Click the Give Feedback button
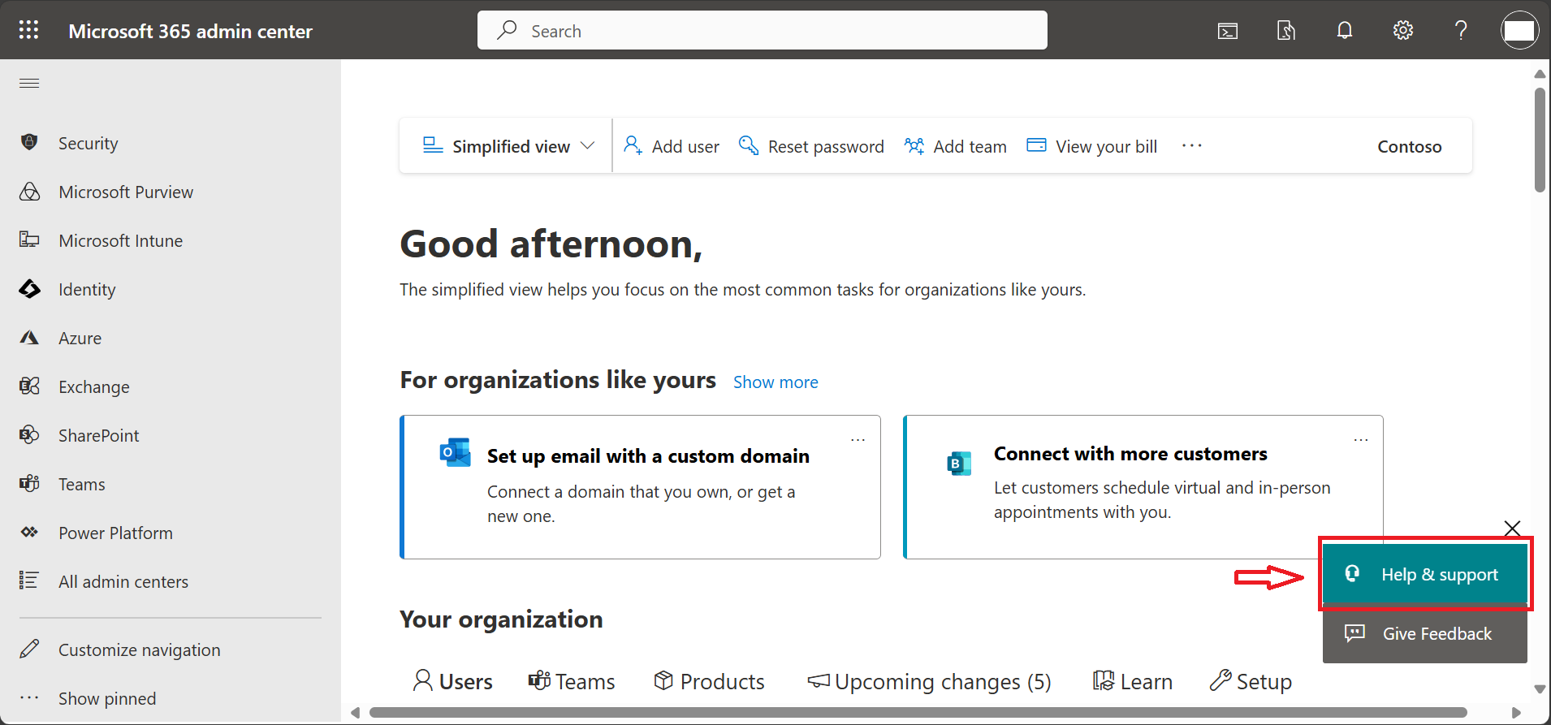Image resolution: width=1551 pixels, height=725 pixels. tap(1425, 634)
